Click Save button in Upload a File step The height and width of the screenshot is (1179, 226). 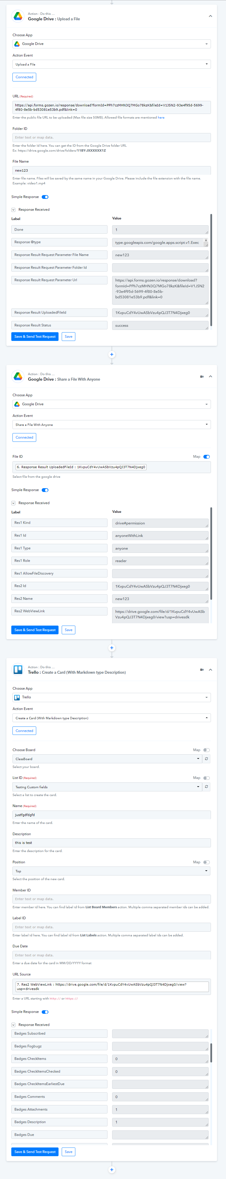(x=69, y=336)
